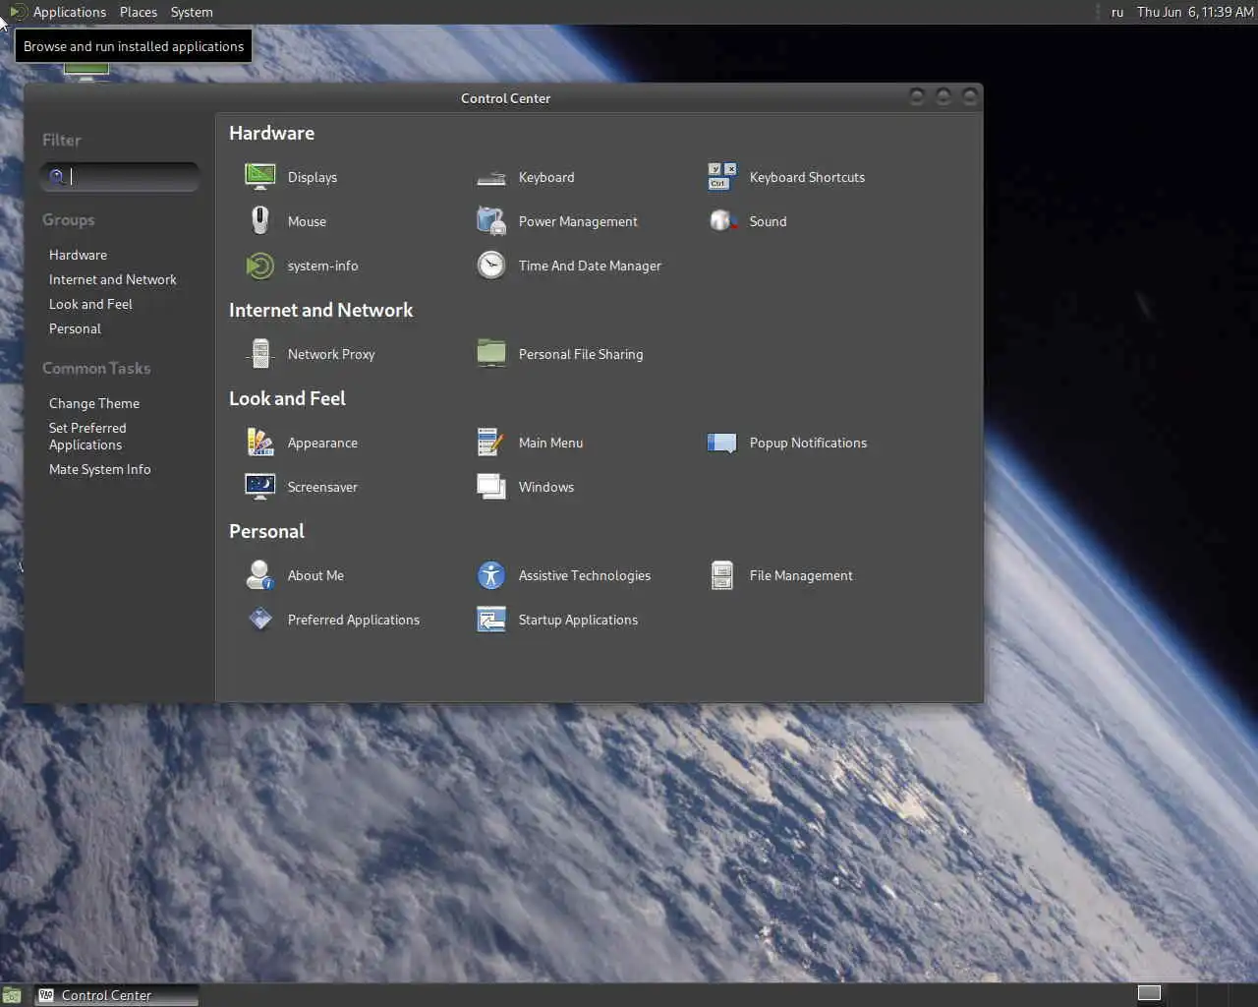Click the Displays label text

[313, 177]
